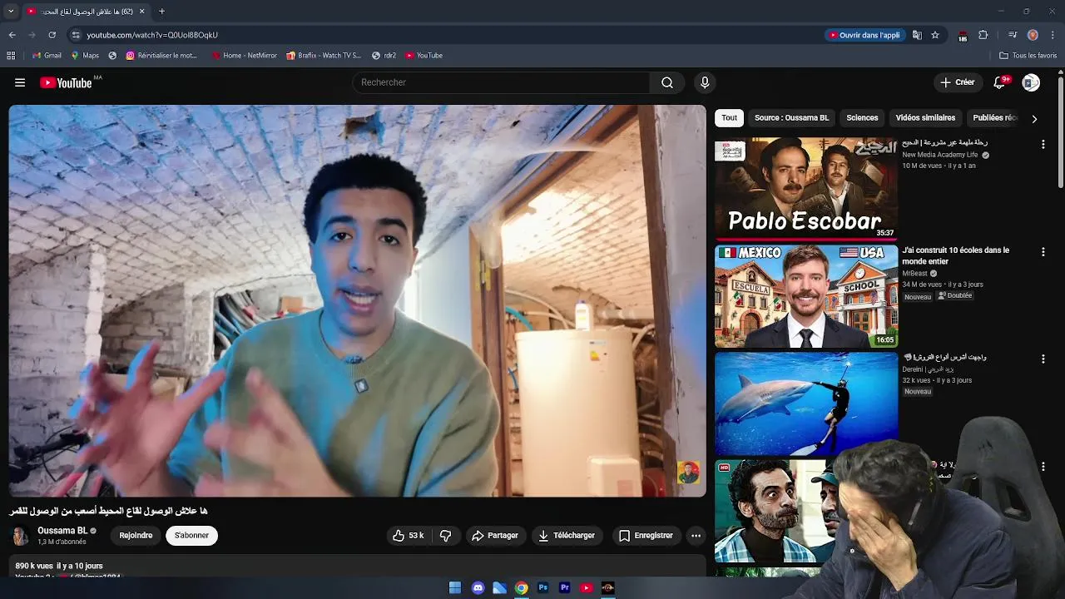Click the S'abonner subscribe button
The height and width of the screenshot is (599, 1065).
click(x=191, y=536)
